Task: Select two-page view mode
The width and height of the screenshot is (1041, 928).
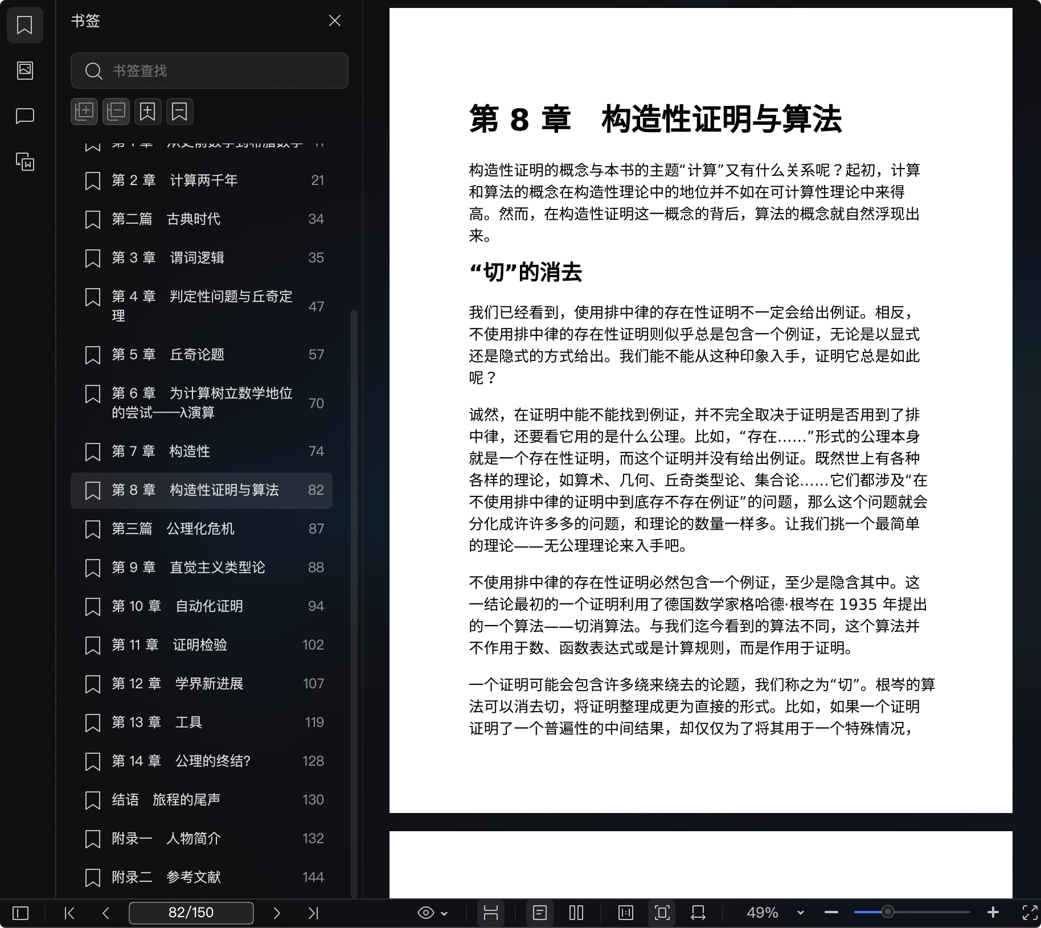Action: point(576,913)
